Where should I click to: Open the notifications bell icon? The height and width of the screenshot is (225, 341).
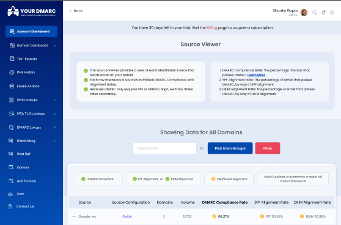click(x=323, y=12)
